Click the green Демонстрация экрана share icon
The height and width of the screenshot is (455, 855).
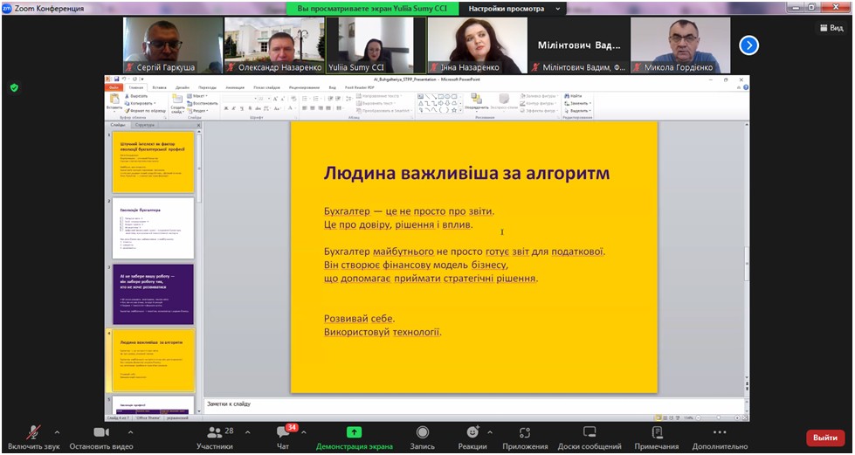click(x=354, y=432)
